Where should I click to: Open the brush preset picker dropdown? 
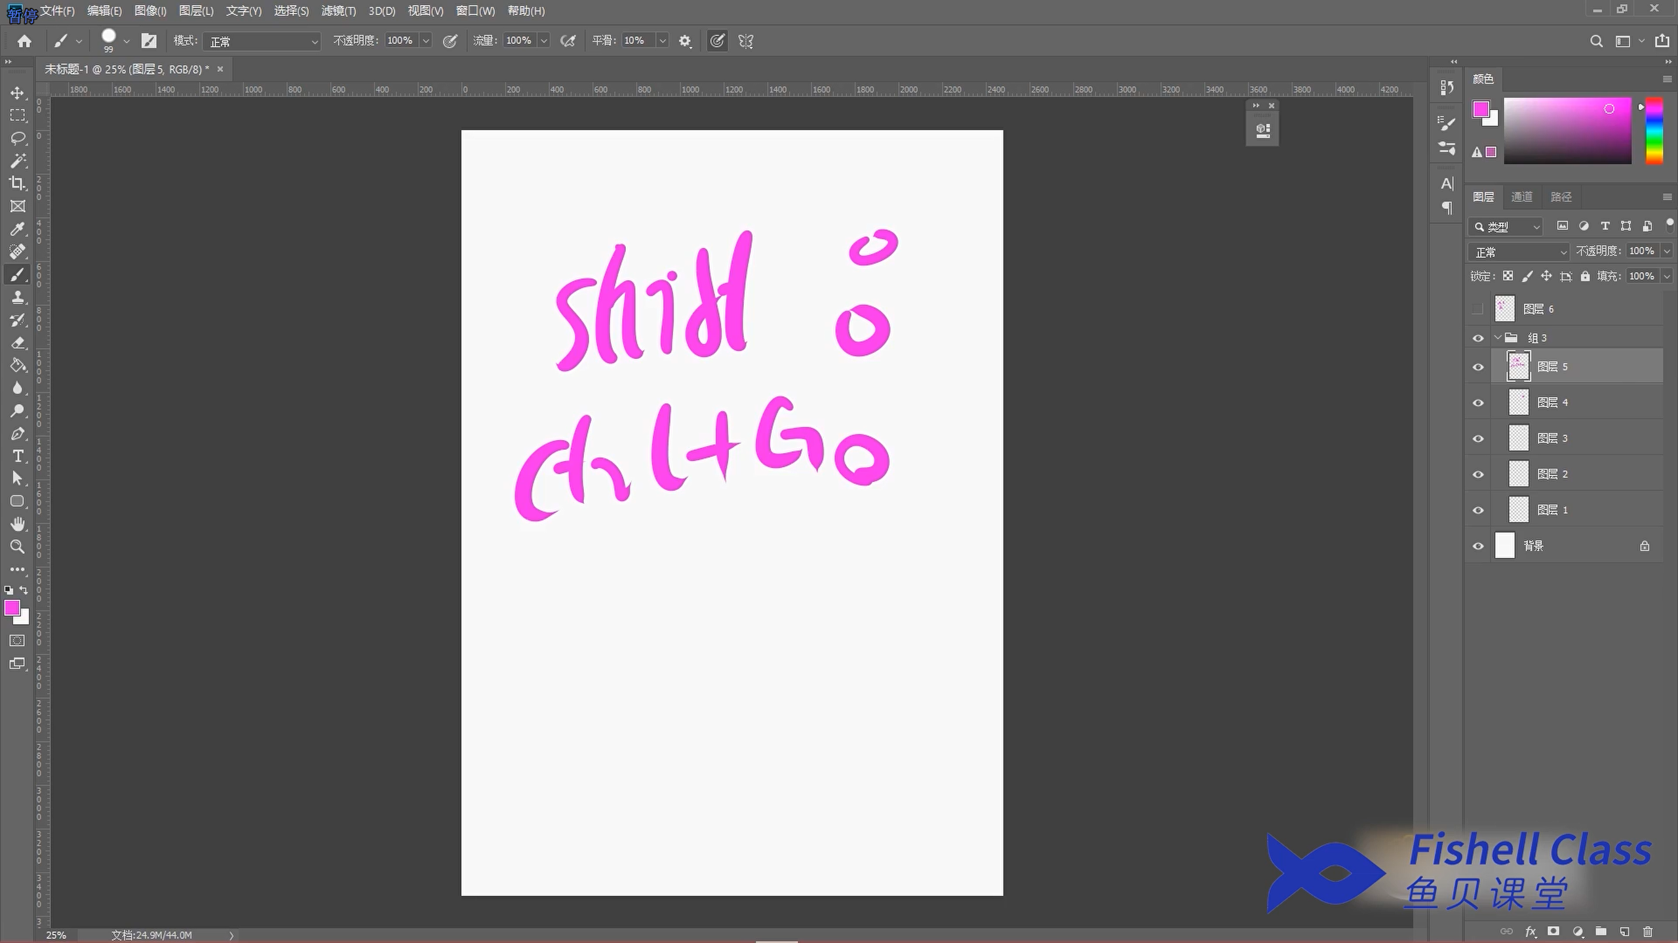tap(127, 41)
